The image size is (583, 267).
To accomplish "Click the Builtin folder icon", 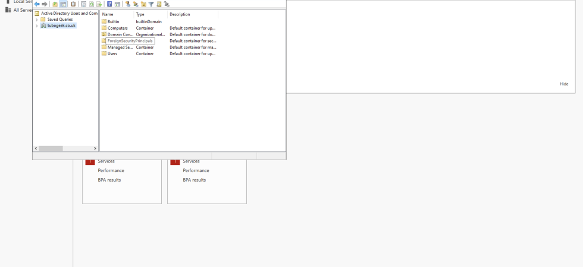I will pyautogui.click(x=104, y=21).
